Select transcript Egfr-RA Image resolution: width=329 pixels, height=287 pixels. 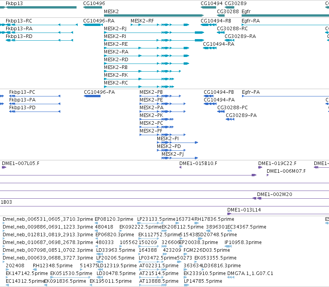click(x=251, y=21)
